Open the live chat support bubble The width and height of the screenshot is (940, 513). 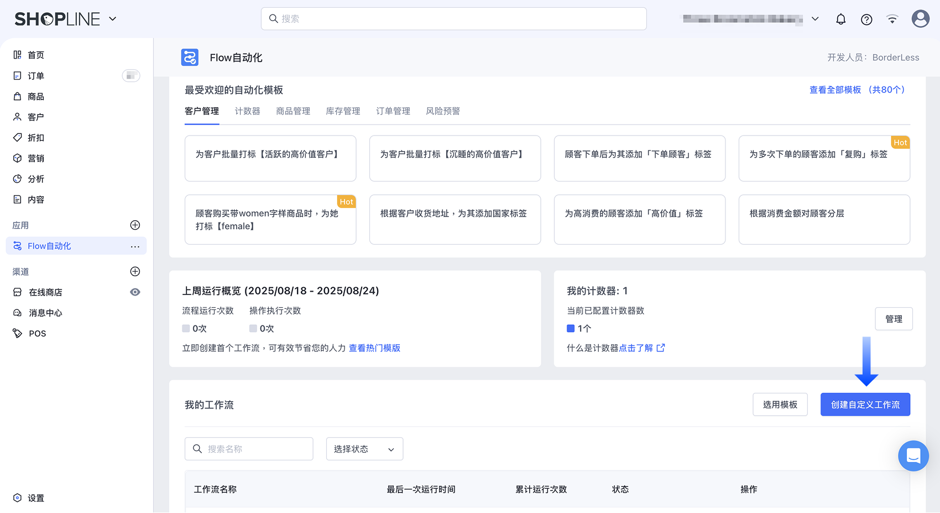coord(913,455)
